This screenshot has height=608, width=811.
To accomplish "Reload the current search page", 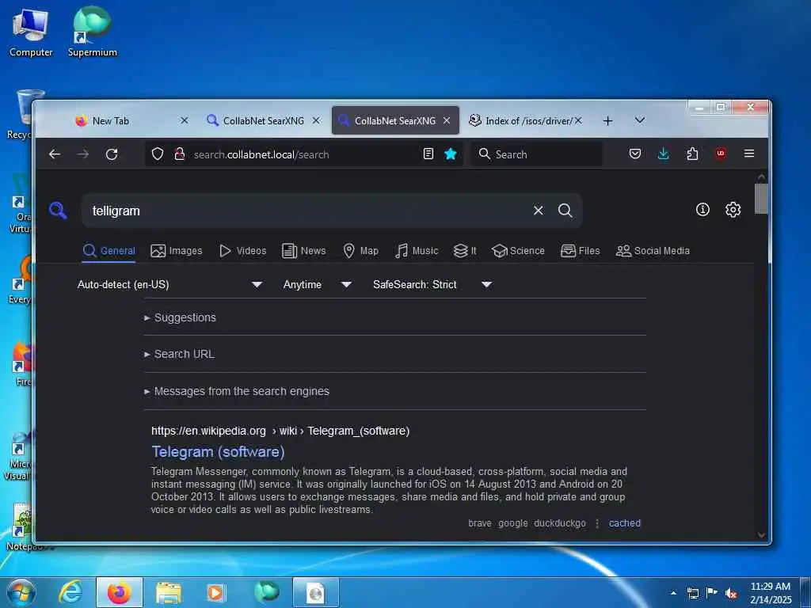I will coord(112,154).
